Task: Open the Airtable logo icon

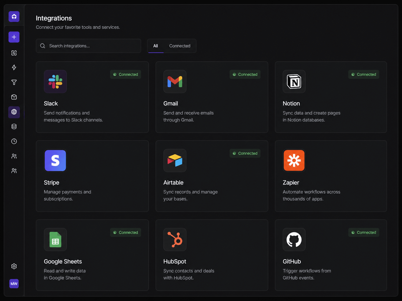Action: point(175,160)
